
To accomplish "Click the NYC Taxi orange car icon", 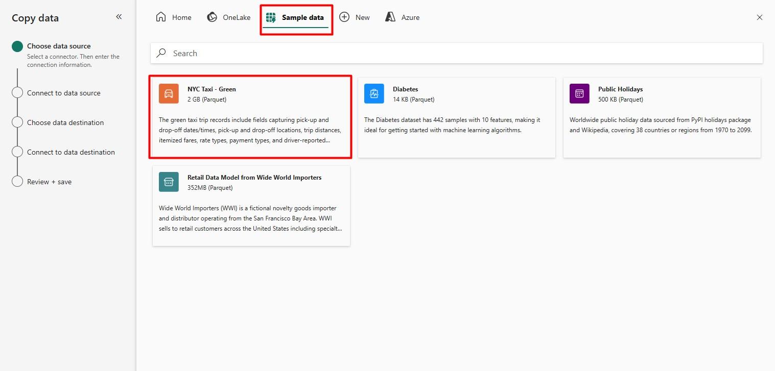I will point(169,94).
